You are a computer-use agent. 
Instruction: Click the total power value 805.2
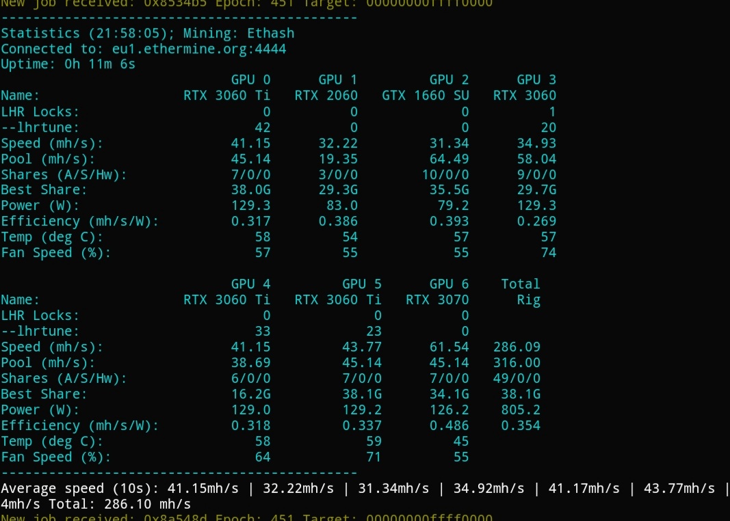click(x=521, y=410)
